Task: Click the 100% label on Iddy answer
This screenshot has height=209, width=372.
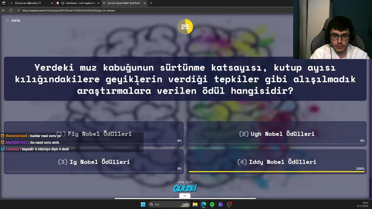Action: (x=360, y=169)
